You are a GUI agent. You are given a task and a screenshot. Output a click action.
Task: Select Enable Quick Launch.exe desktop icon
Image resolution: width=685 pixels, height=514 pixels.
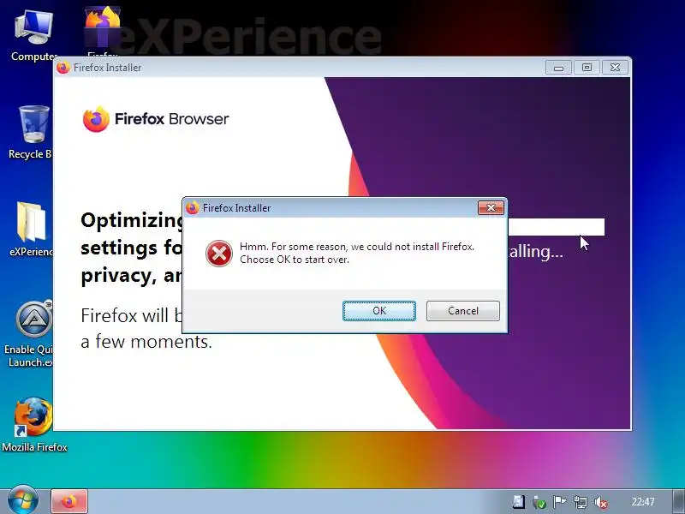[x=30, y=334]
